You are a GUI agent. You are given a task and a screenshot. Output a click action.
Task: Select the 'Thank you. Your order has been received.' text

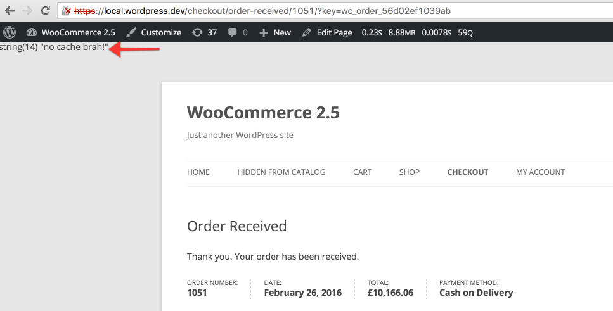click(x=273, y=257)
